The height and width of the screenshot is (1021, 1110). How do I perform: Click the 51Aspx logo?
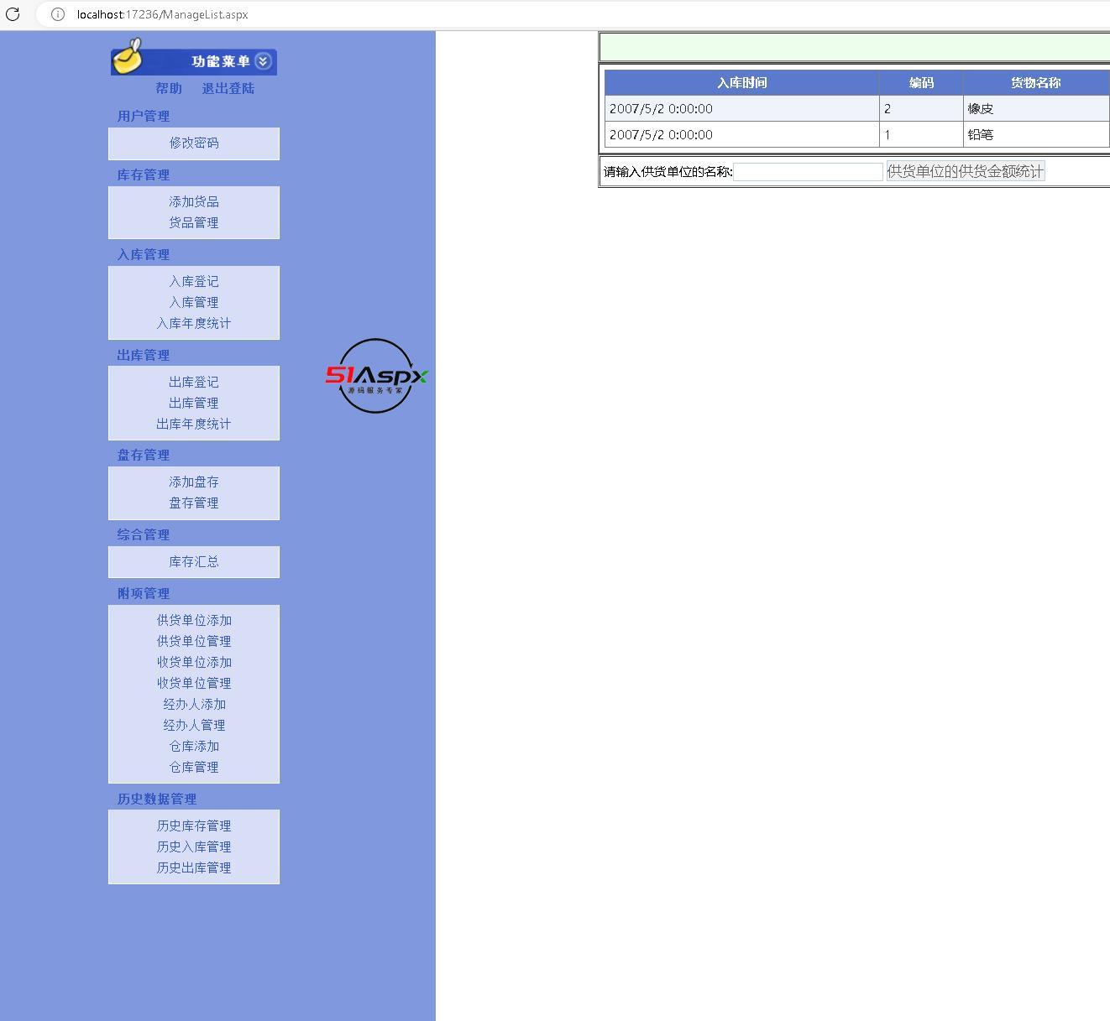[x=376, y=376]
